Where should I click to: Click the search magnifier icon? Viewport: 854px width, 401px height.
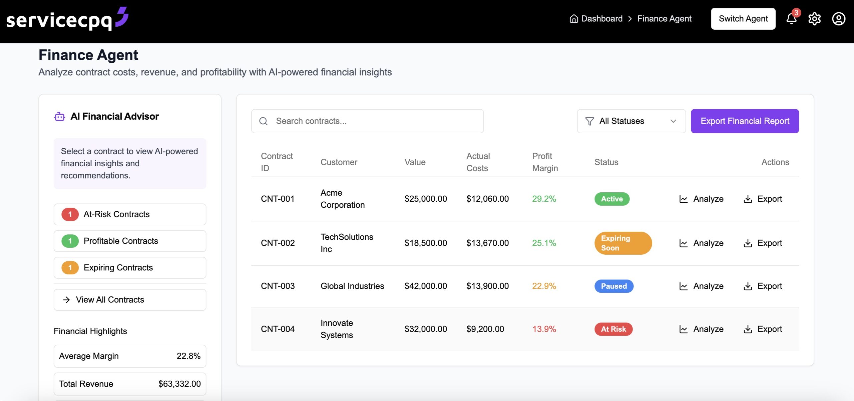click(263, 121)
